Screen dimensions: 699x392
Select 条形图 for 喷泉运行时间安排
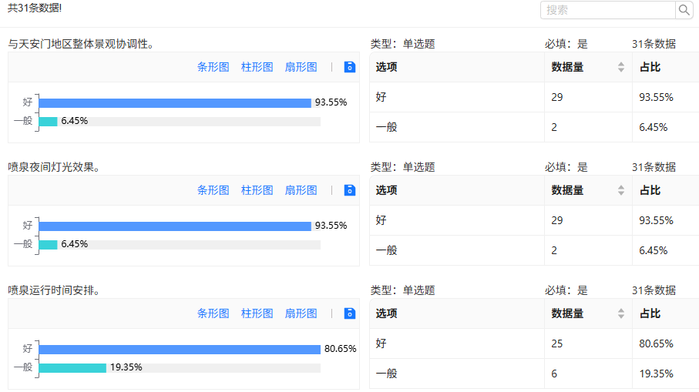pyautogui.click(x=213, y=313)
